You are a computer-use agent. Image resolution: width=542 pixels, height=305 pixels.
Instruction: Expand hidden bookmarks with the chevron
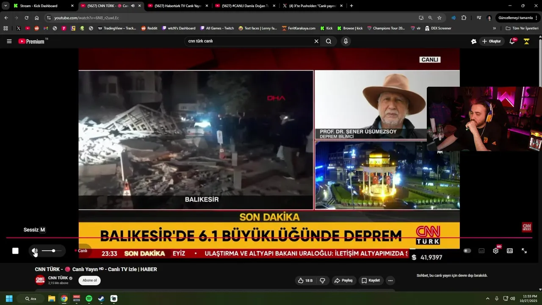(494, 28)
